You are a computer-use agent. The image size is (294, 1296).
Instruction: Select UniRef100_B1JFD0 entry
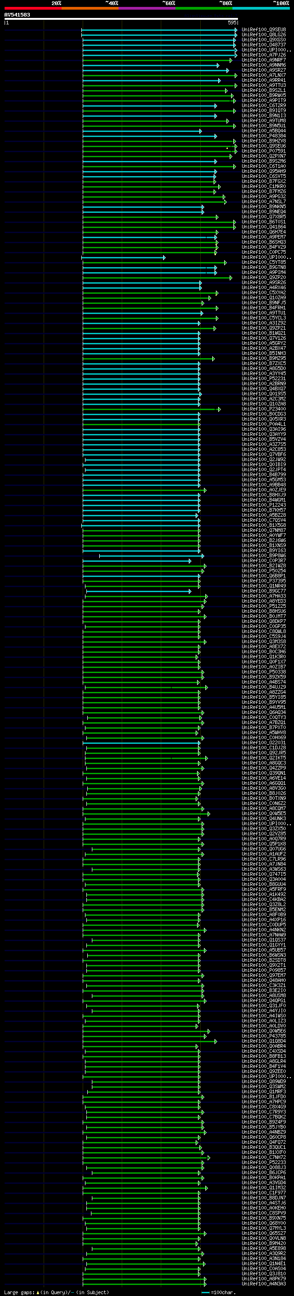[264, 1097]
